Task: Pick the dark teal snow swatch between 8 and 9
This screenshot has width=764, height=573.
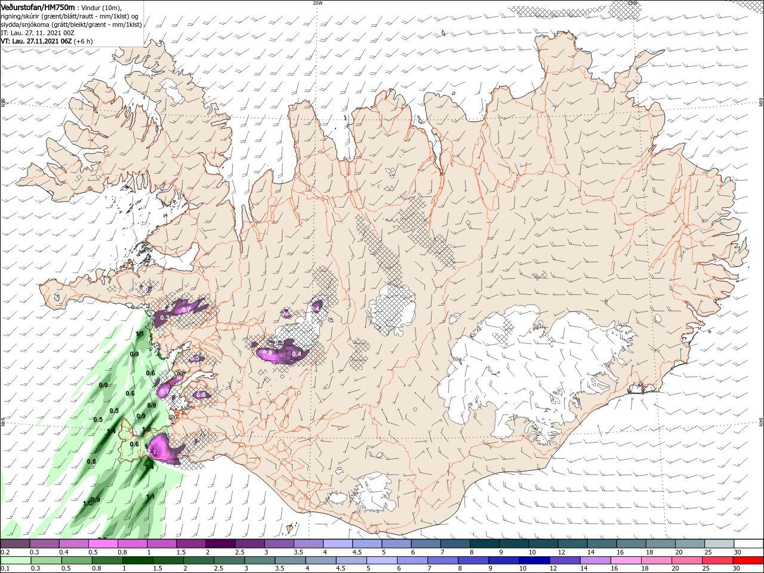Action: click(484, 543)
